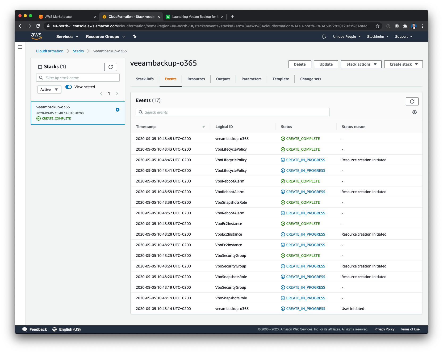Go to previous page of stacks
The image size is (443, 353).
(101, 93)
